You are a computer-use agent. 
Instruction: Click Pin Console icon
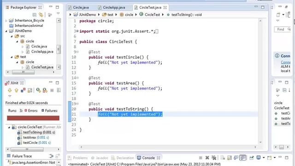[251, 158]
